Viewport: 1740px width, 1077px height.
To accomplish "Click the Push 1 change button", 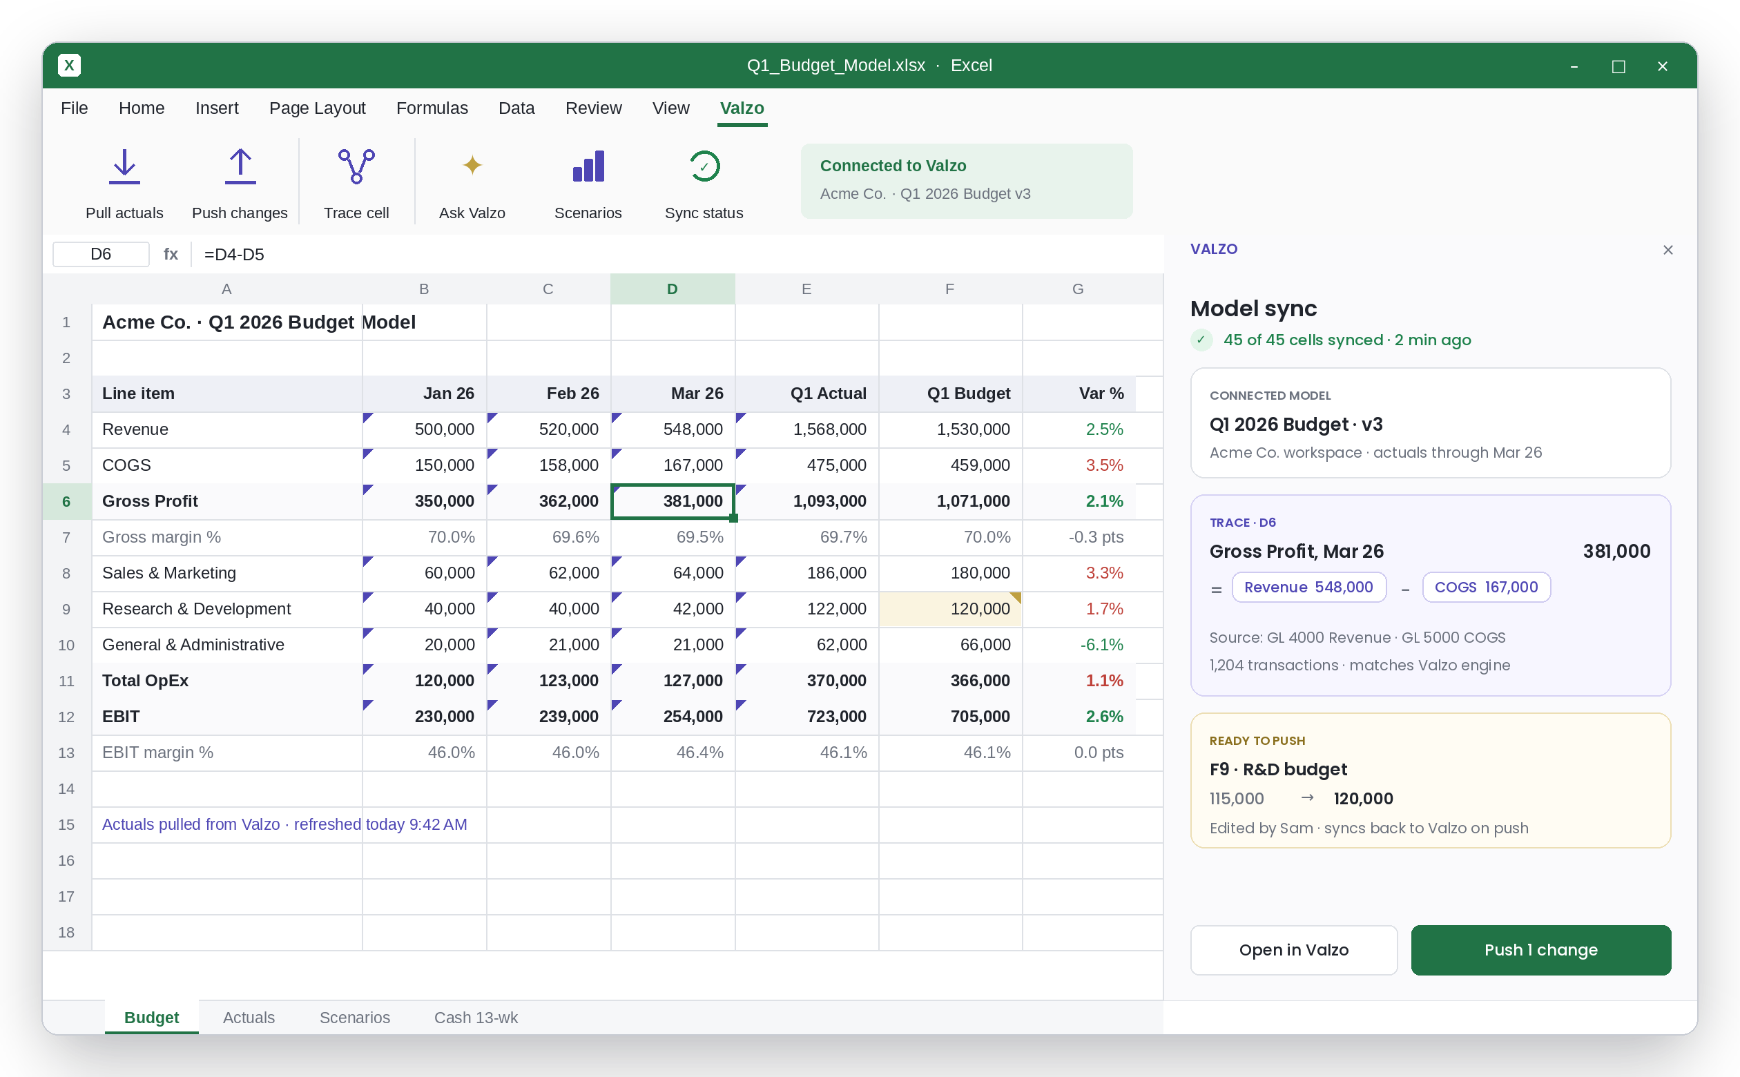I will click(1540, 950).
